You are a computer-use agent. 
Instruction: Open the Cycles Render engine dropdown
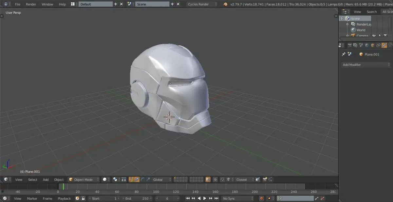(202, 4)
